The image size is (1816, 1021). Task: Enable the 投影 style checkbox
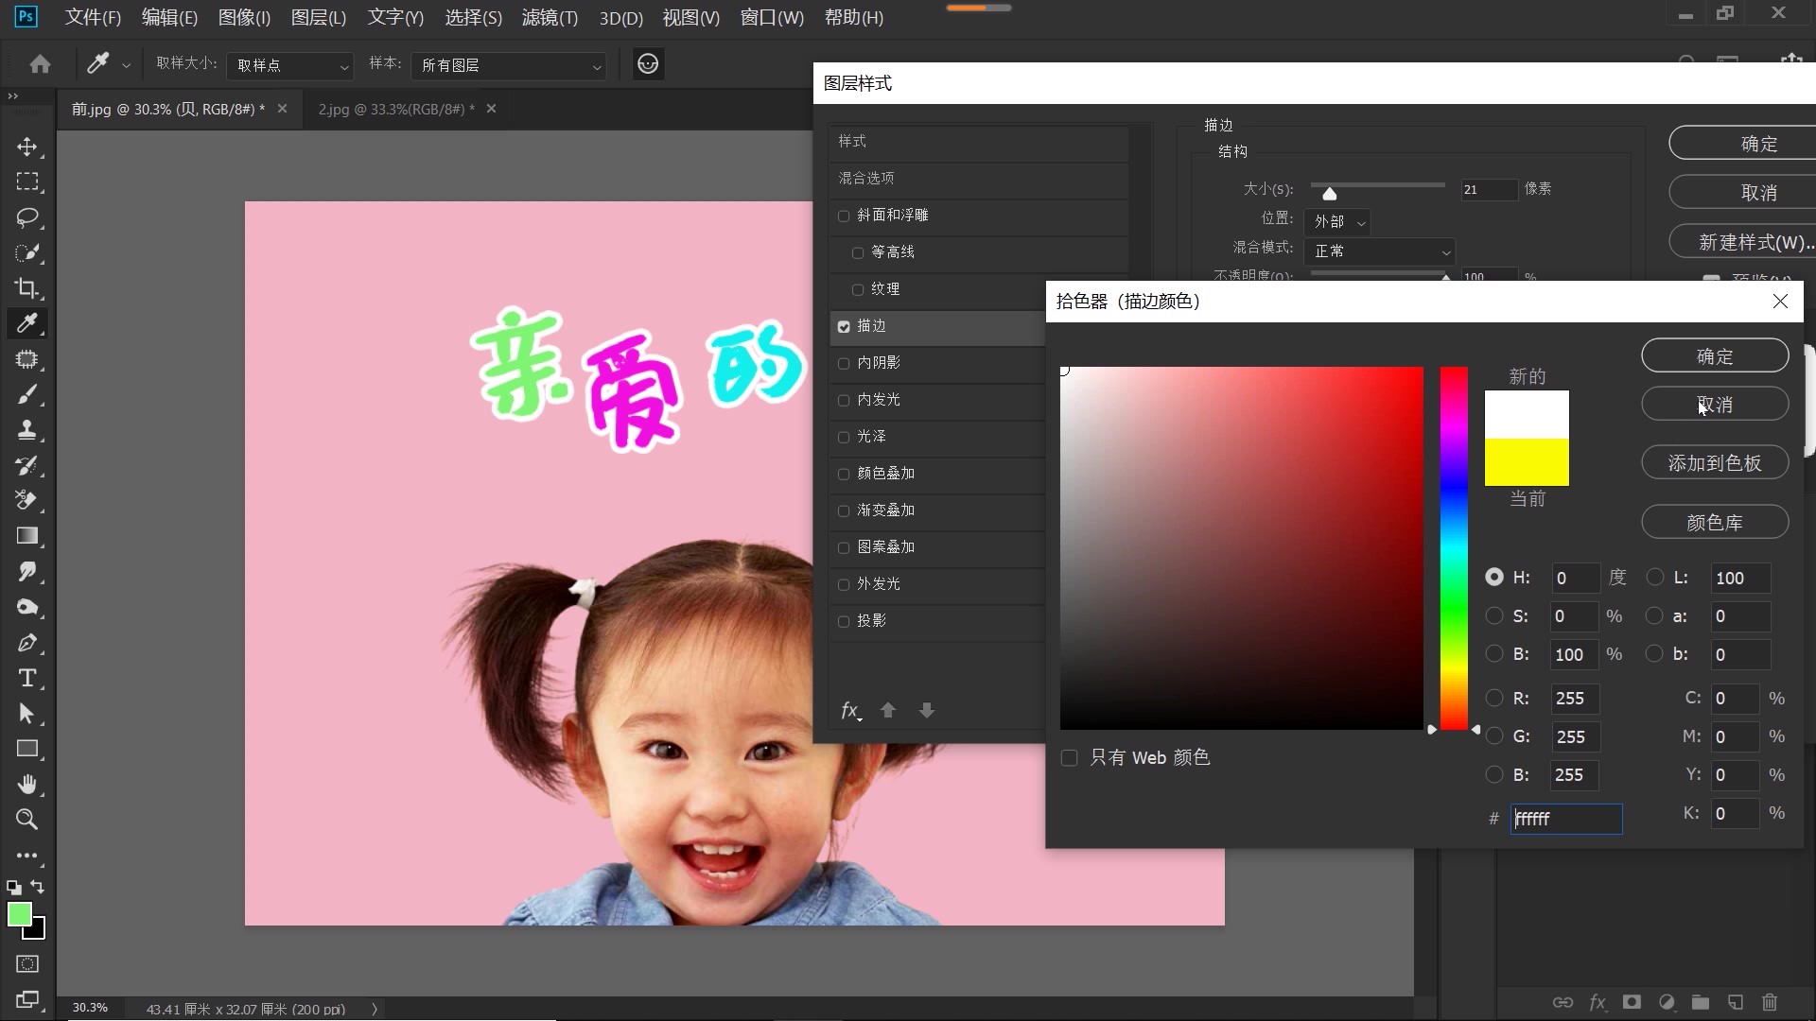point(845,621)
